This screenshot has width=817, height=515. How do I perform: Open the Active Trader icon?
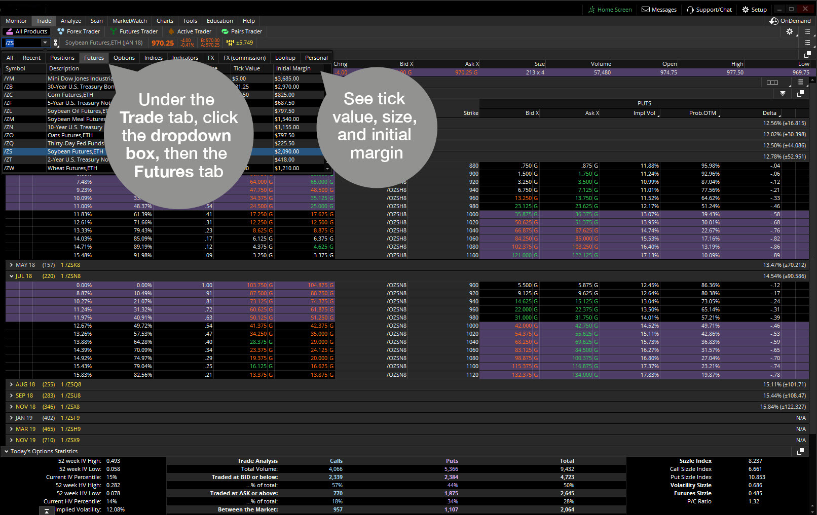click(x=172, y=31)
